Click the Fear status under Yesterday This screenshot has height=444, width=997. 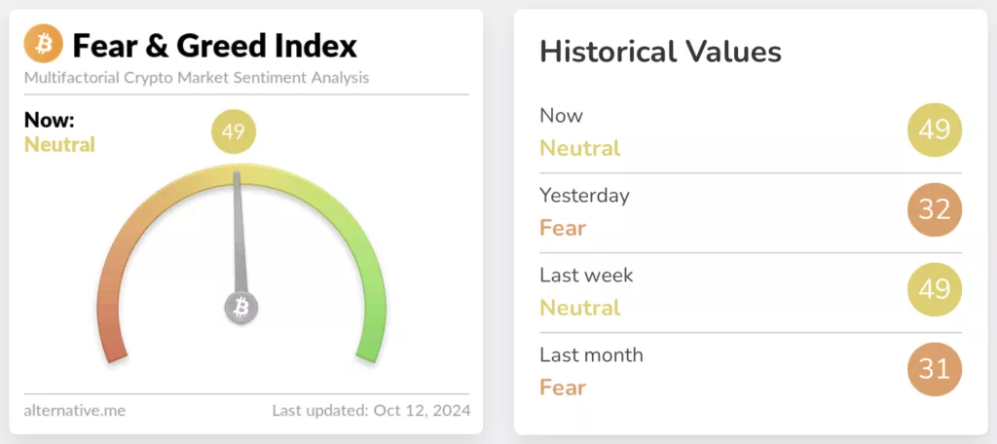coord(563,229)
